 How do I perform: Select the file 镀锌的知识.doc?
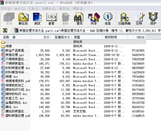(16, 94)
